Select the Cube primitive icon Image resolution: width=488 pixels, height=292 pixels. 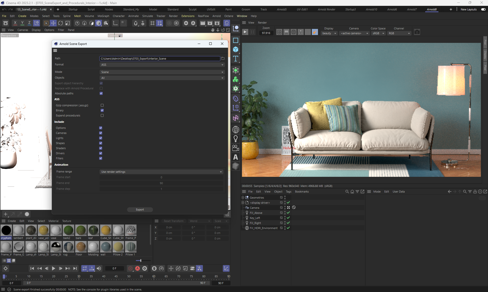236,49
